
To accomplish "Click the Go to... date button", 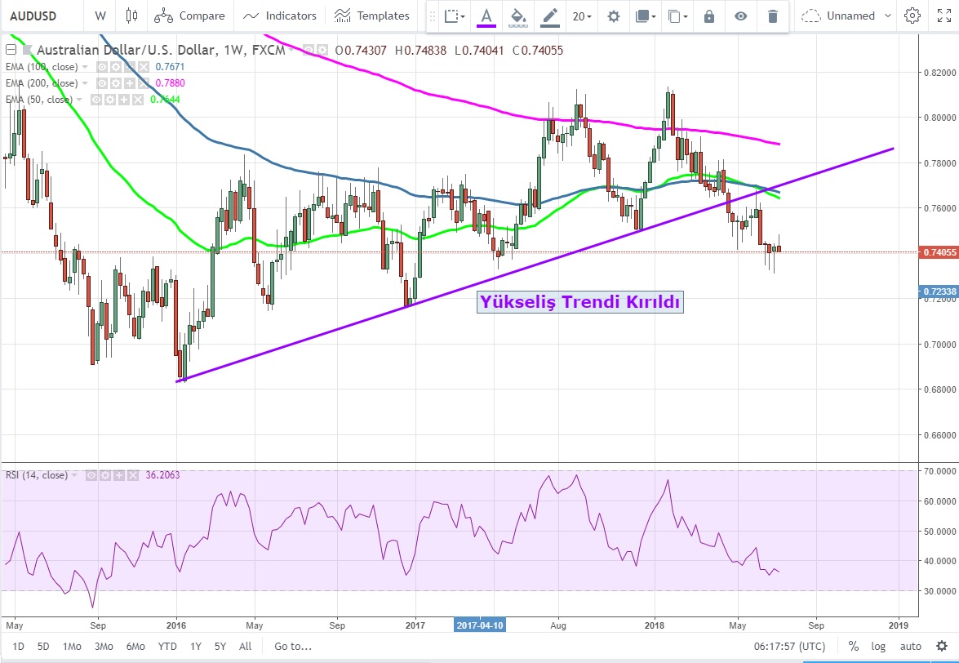I will [x=293, y=646].
